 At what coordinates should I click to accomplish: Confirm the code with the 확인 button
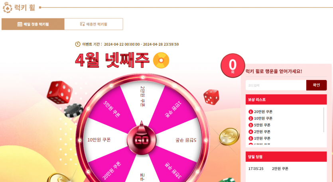(x=316, y=85)
